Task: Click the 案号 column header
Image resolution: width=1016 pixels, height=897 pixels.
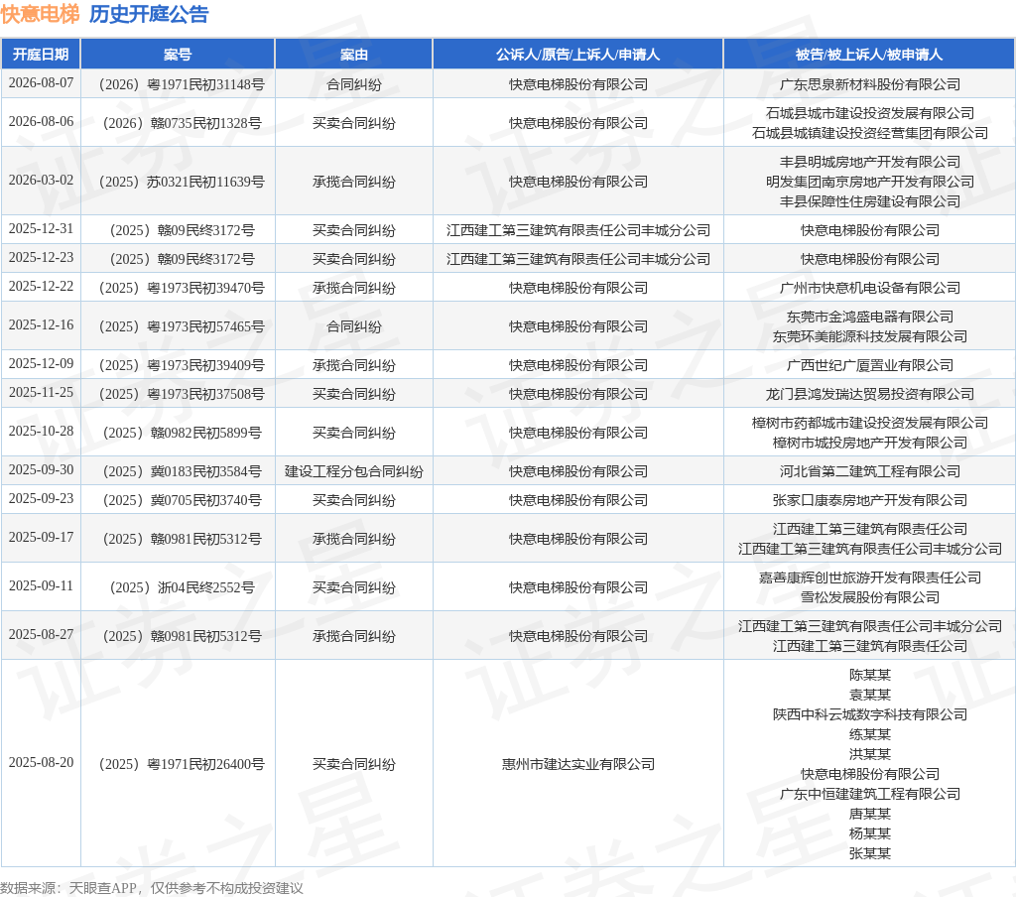Action: pos(178,55)
